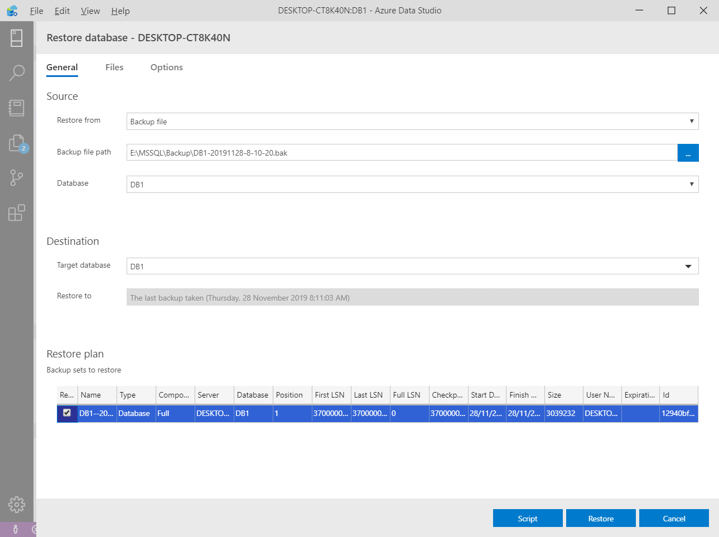The image size is (719, 537).
Task: Cancel the restore database dialog
Action: click(674, 519)
